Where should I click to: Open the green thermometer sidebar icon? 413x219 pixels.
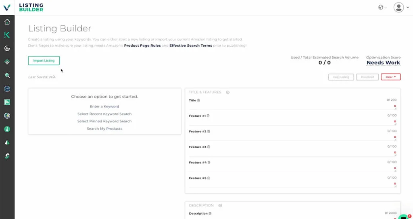click(x=7, y=129)
